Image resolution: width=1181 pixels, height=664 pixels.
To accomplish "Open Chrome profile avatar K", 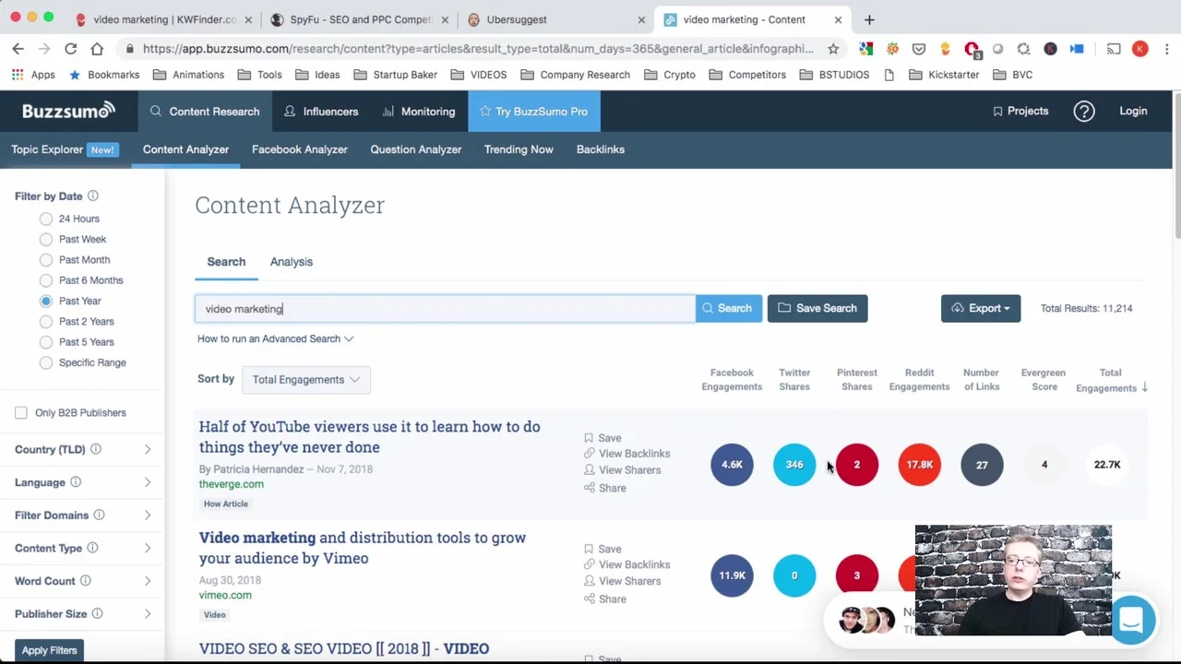I will click(x=1140, y=49).
